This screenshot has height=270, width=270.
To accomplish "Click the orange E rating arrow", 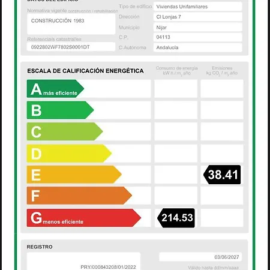I will (74, 175).
